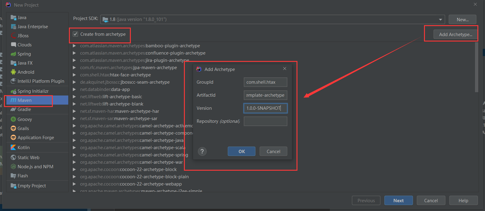Click the Maven 'm' icon
Viewport: 485px width, 211px height.
[x=13, y=100]
